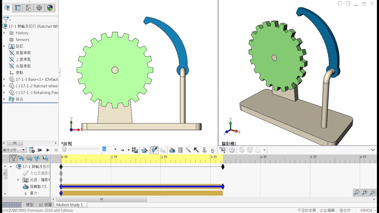The image size is (379, 213).
Task: Select 原點 origin in tree
Action: pyautogui.click(x=19, y=73)
